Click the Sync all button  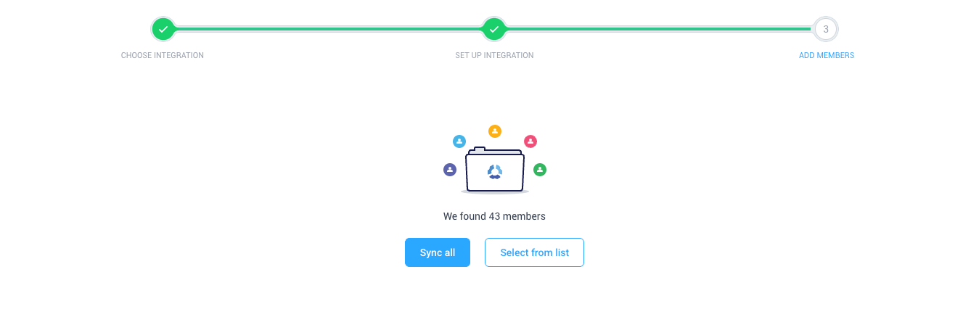pos(438,252)
